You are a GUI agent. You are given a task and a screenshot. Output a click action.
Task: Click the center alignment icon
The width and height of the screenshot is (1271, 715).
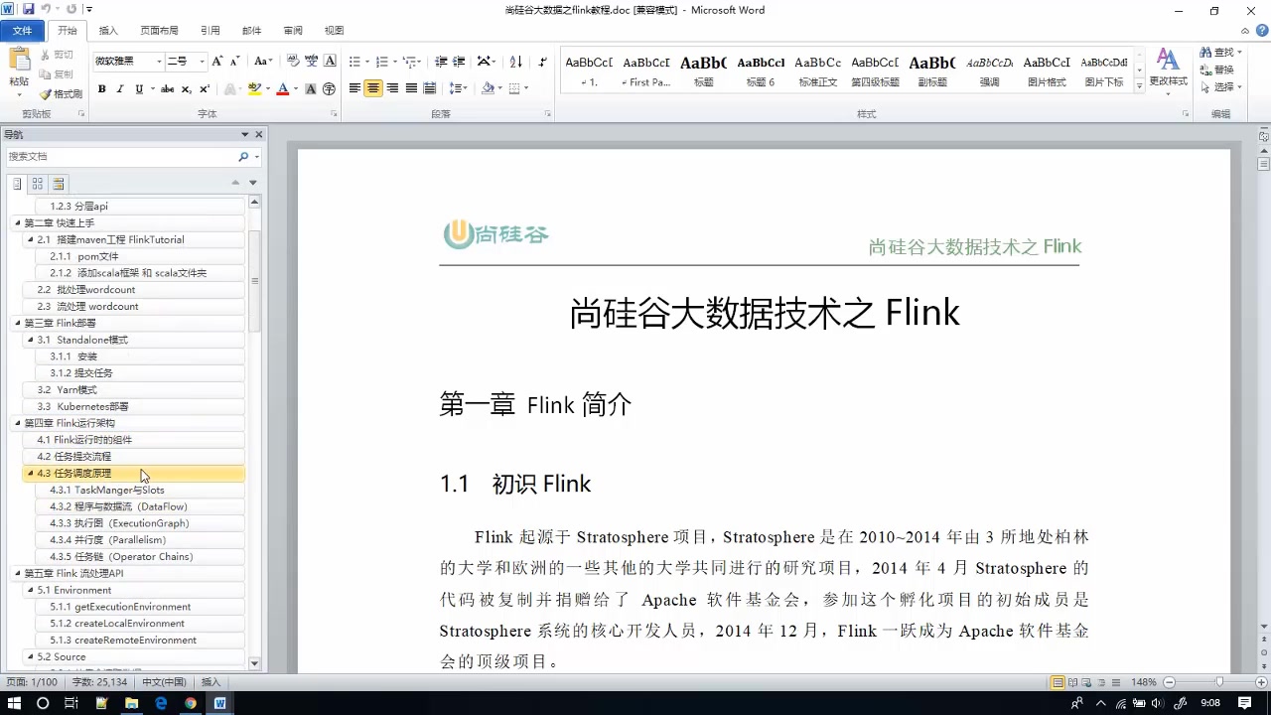tap(373, 88)
